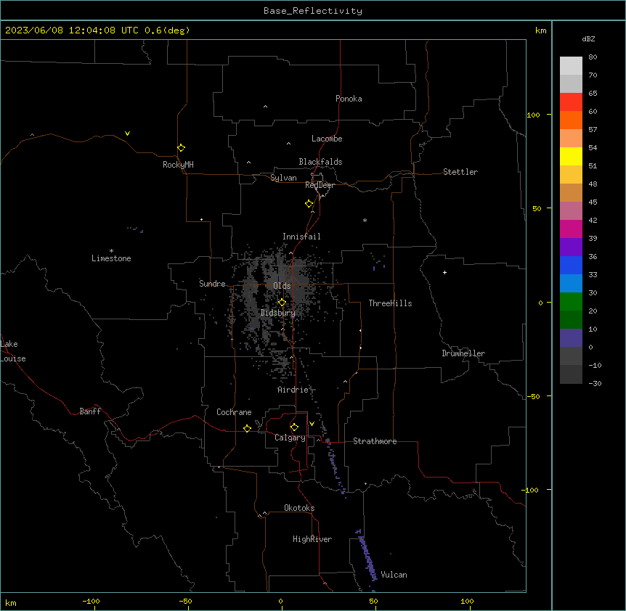Click the Vulcan city label
This screenshot has width=626, height=611.
(x=394, y=575)
